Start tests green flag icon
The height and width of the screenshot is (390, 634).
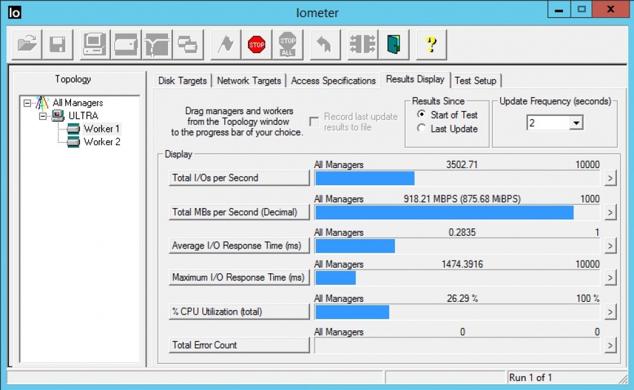pyautogui.click(x=226, y=44)
